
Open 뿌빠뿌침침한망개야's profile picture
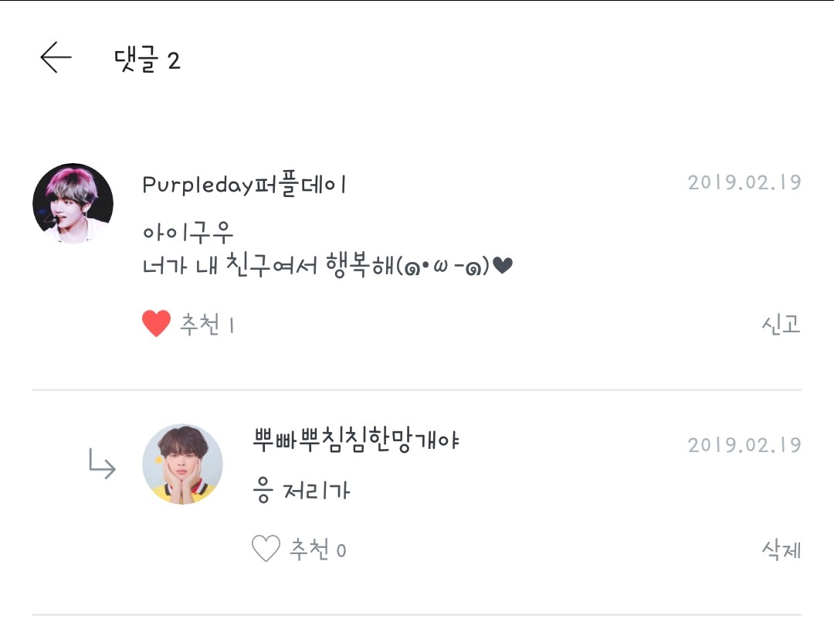(182, 464)
